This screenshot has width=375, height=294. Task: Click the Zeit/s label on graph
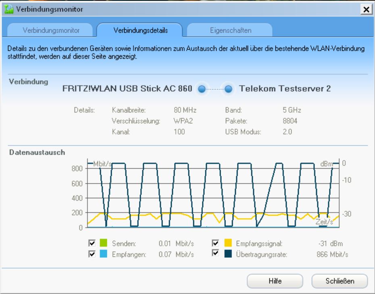pyautogui.click(x=324, y=222)
